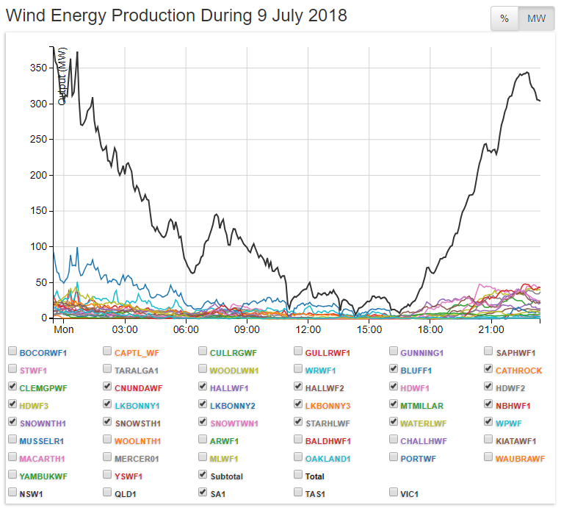561x508 pixels.
Task: Enable the CAPTL_WF checkbox
Action: 108,352
